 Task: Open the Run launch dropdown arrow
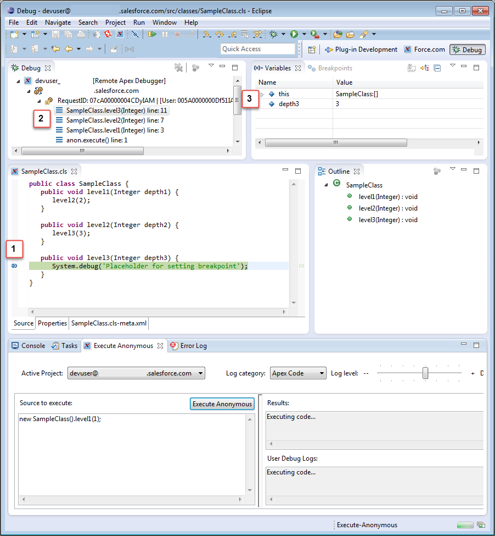click(304, 34)
